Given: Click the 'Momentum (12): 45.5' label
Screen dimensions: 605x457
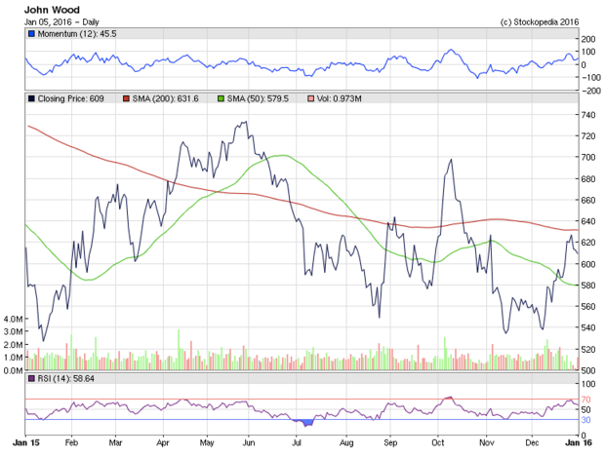Looking at the screenshot, I should pos(77,34).
